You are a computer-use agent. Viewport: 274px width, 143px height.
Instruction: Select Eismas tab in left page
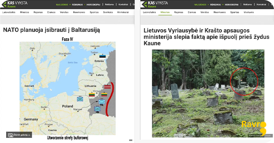(51, 12)
